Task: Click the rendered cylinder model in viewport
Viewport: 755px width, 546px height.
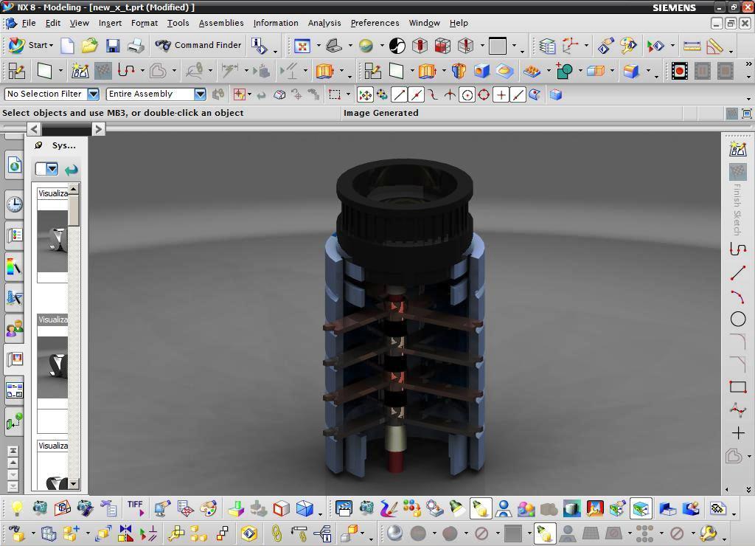Action: click(x=405, y=318)
